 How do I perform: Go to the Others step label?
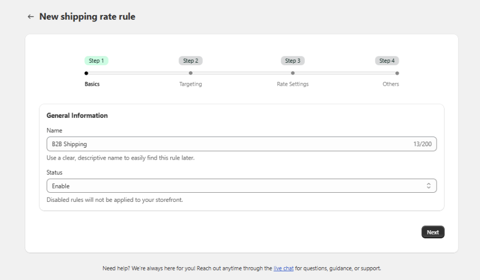click(x=390, y=84)
